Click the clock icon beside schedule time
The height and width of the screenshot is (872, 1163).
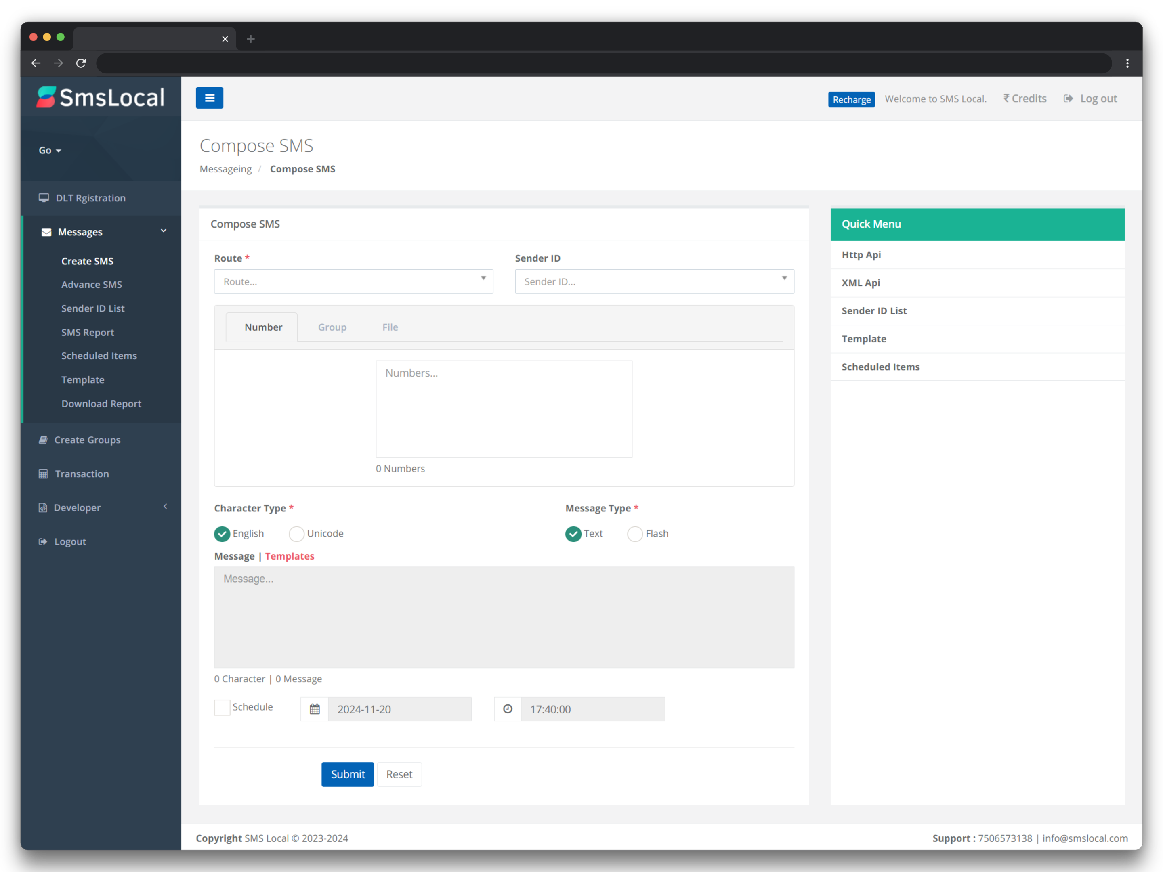[507, 709]
